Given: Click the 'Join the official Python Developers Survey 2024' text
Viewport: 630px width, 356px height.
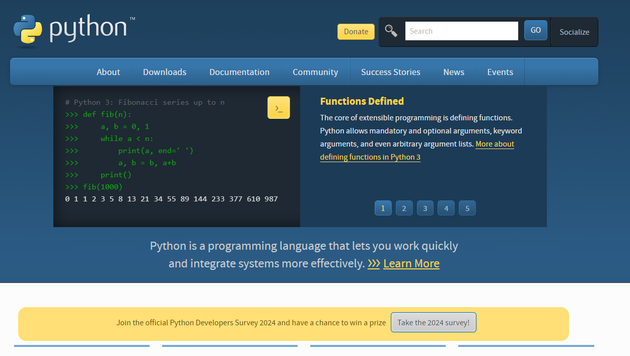Looking at the screenshot, I should (x=251, y=323).
